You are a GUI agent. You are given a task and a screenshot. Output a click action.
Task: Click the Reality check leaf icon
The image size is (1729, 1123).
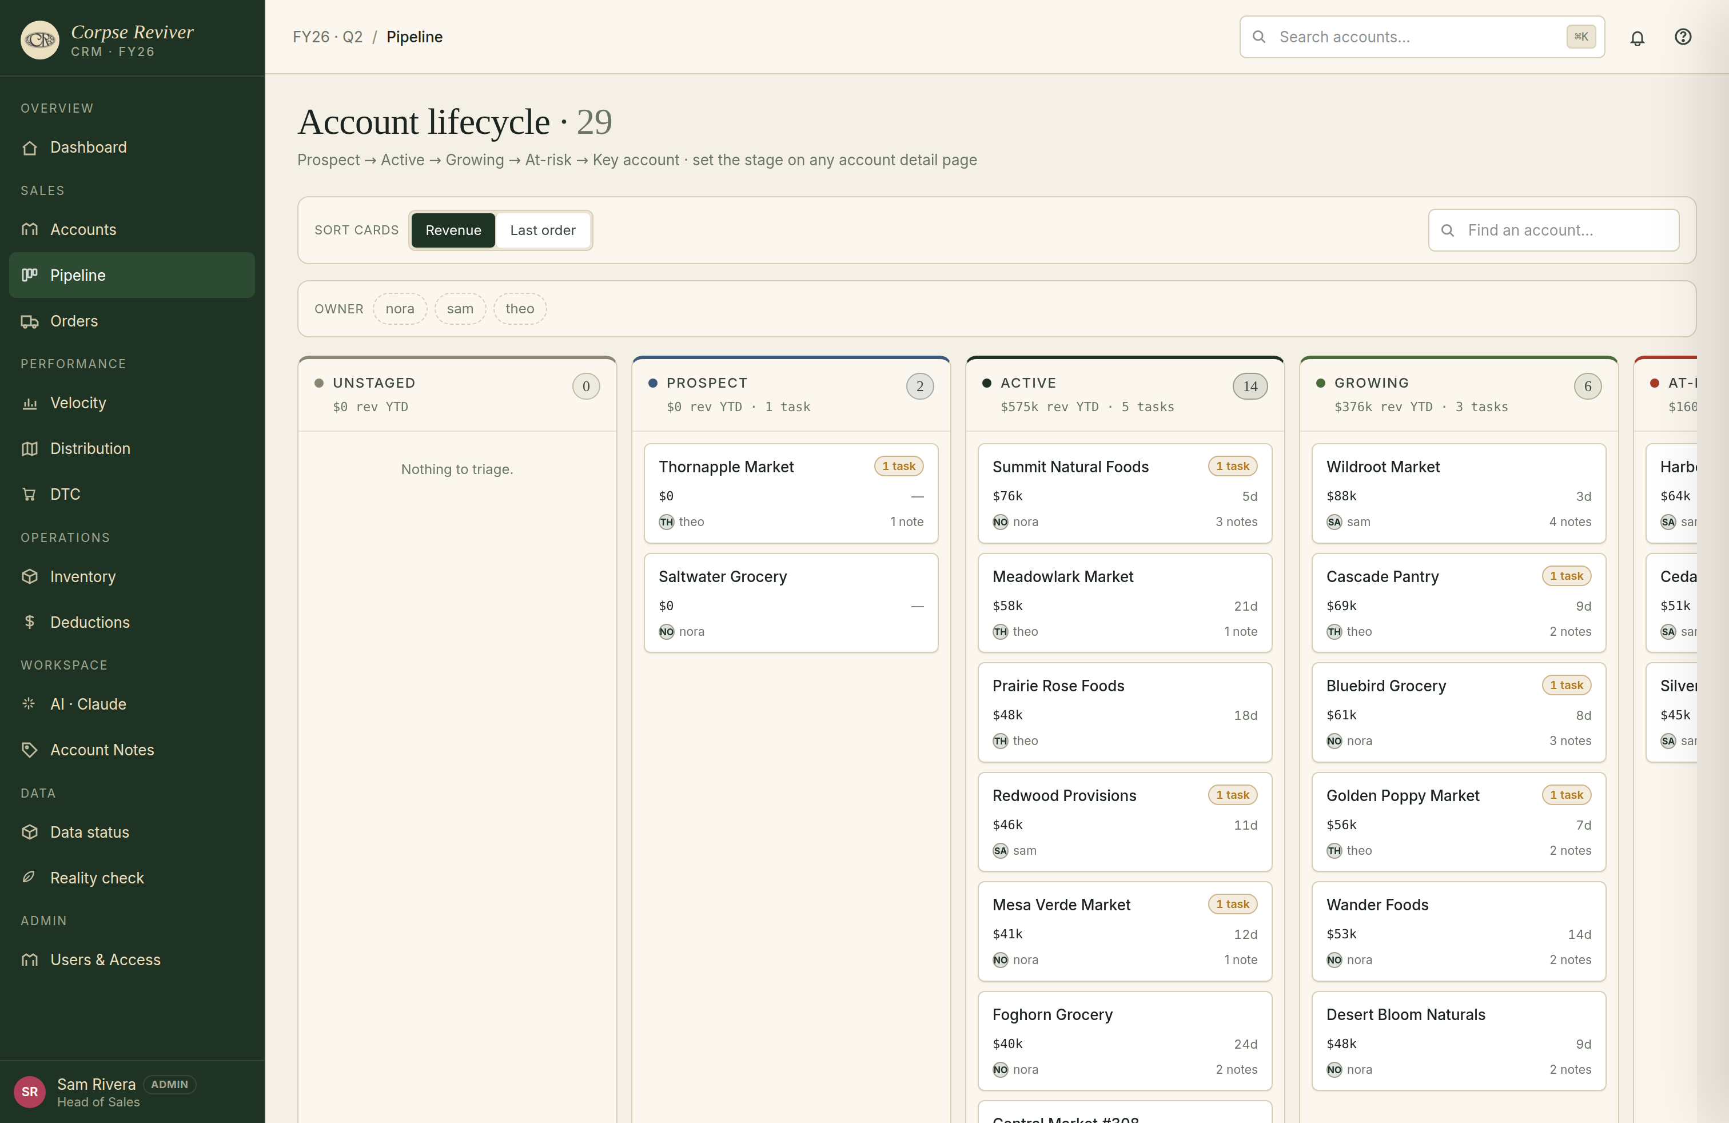pyautogui.click(x=30, y=878)
